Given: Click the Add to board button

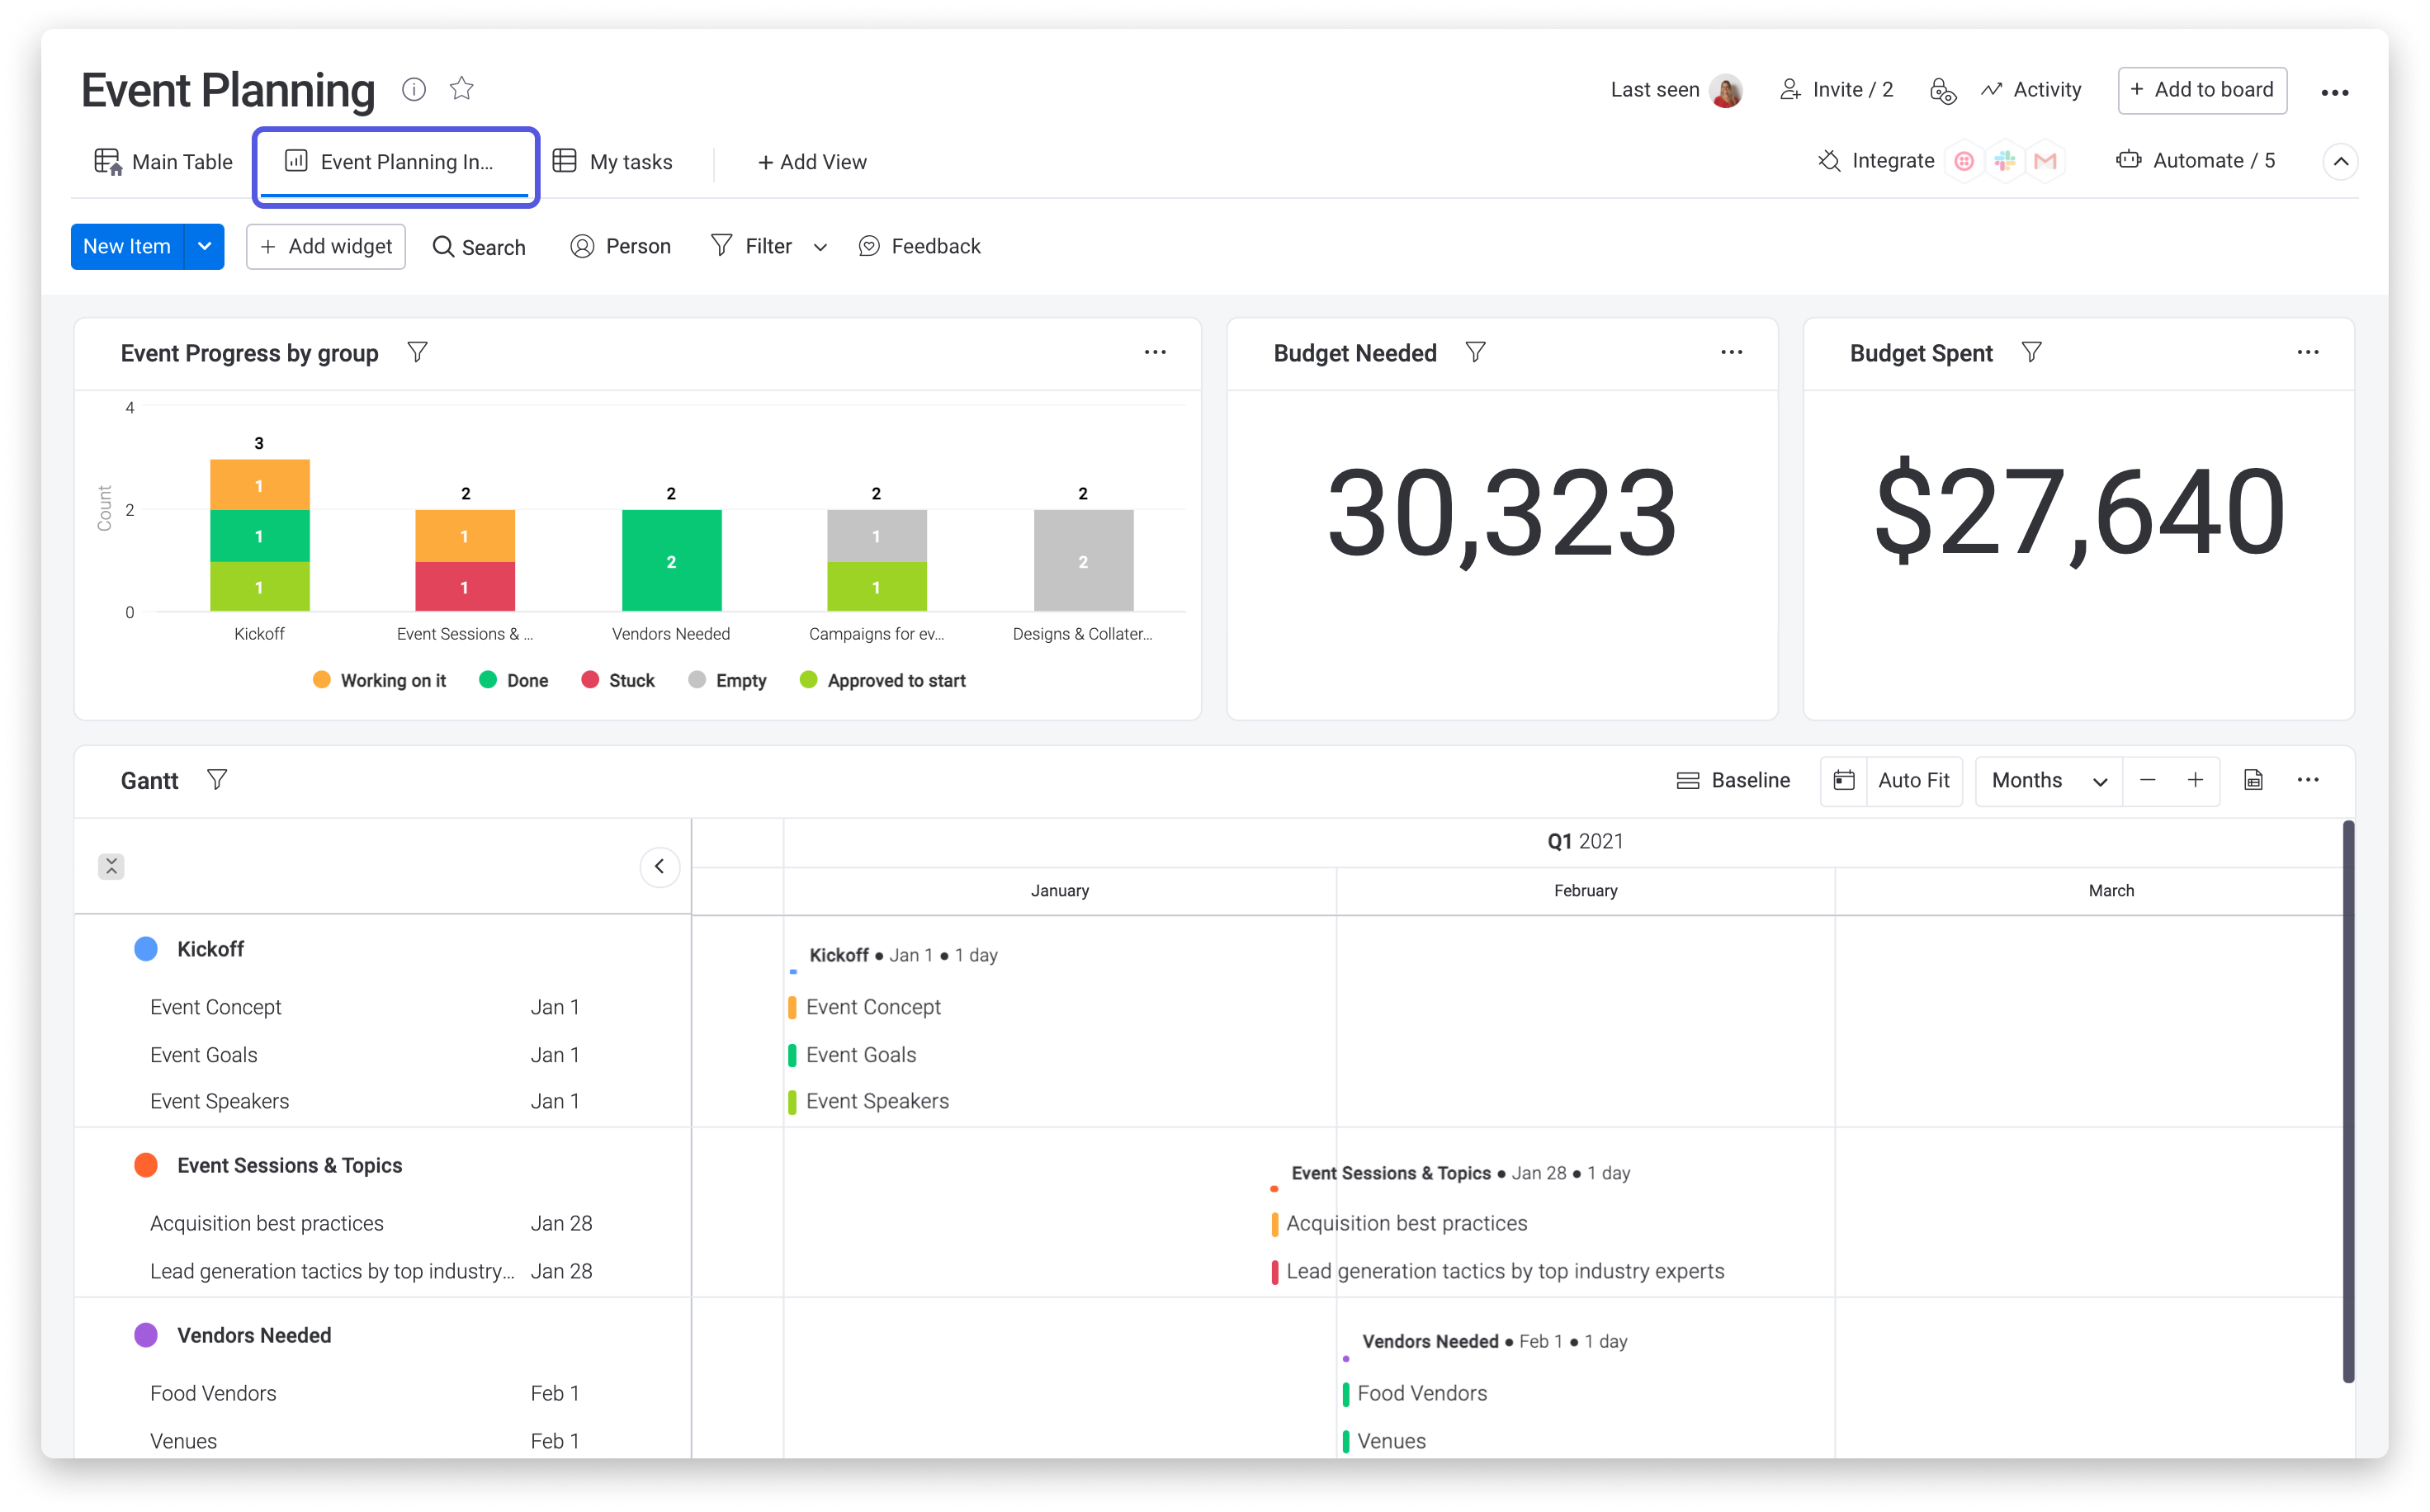Looking at the screenshot, I should pos(2202,90).
